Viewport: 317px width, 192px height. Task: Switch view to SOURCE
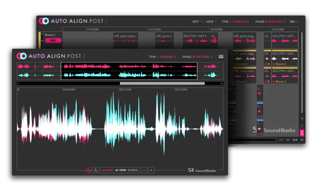pyautogui.click(x=132, y=170)
